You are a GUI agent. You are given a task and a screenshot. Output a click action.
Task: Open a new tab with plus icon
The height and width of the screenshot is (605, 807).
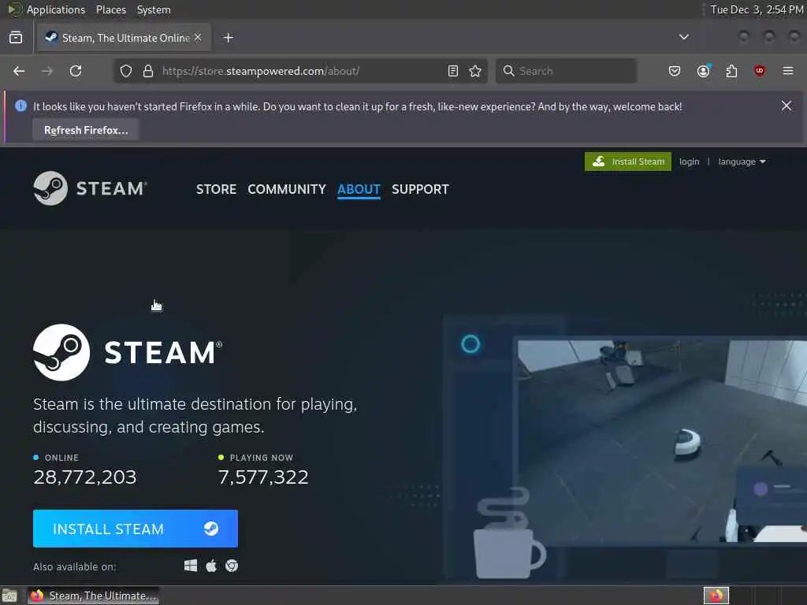pyautogui.click(x=229, y=38)
